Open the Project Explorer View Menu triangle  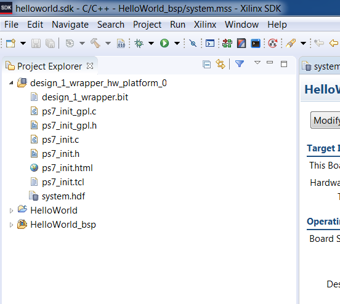click(x=257, y=63)
